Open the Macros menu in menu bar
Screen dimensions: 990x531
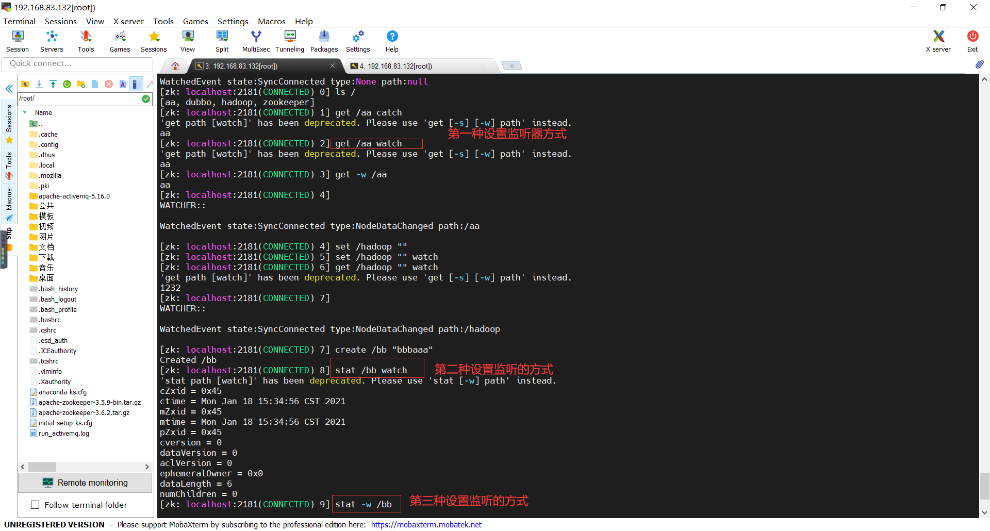pyautogui.click(x=271, y=21)
